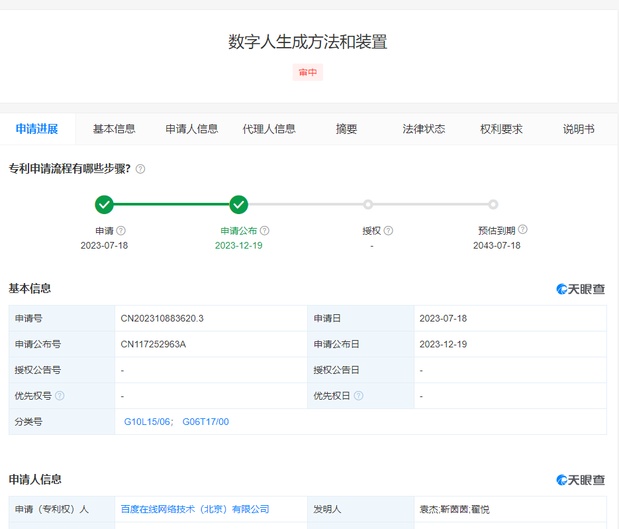
Task: Click the help icon beside 优先权日
Action: point(359,396)
